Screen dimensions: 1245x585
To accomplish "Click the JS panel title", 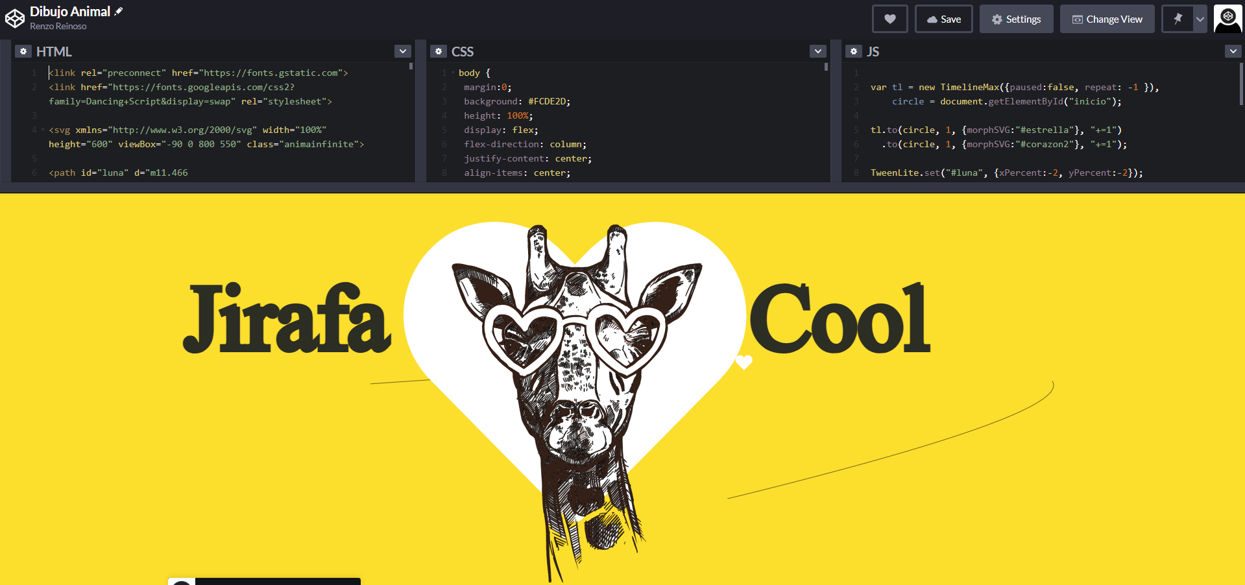I will click(873, 51).
